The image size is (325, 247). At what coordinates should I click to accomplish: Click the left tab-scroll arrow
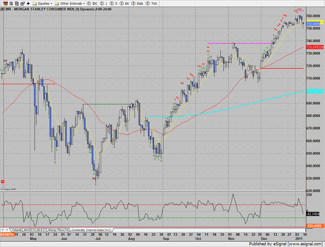tap(3, 230)
